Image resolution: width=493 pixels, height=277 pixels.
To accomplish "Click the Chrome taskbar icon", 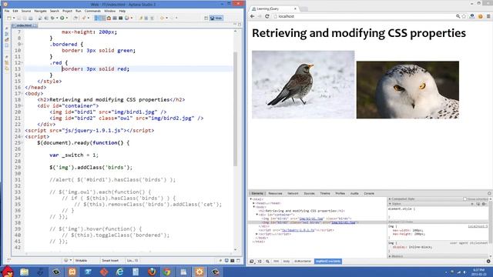I will 167,272.
